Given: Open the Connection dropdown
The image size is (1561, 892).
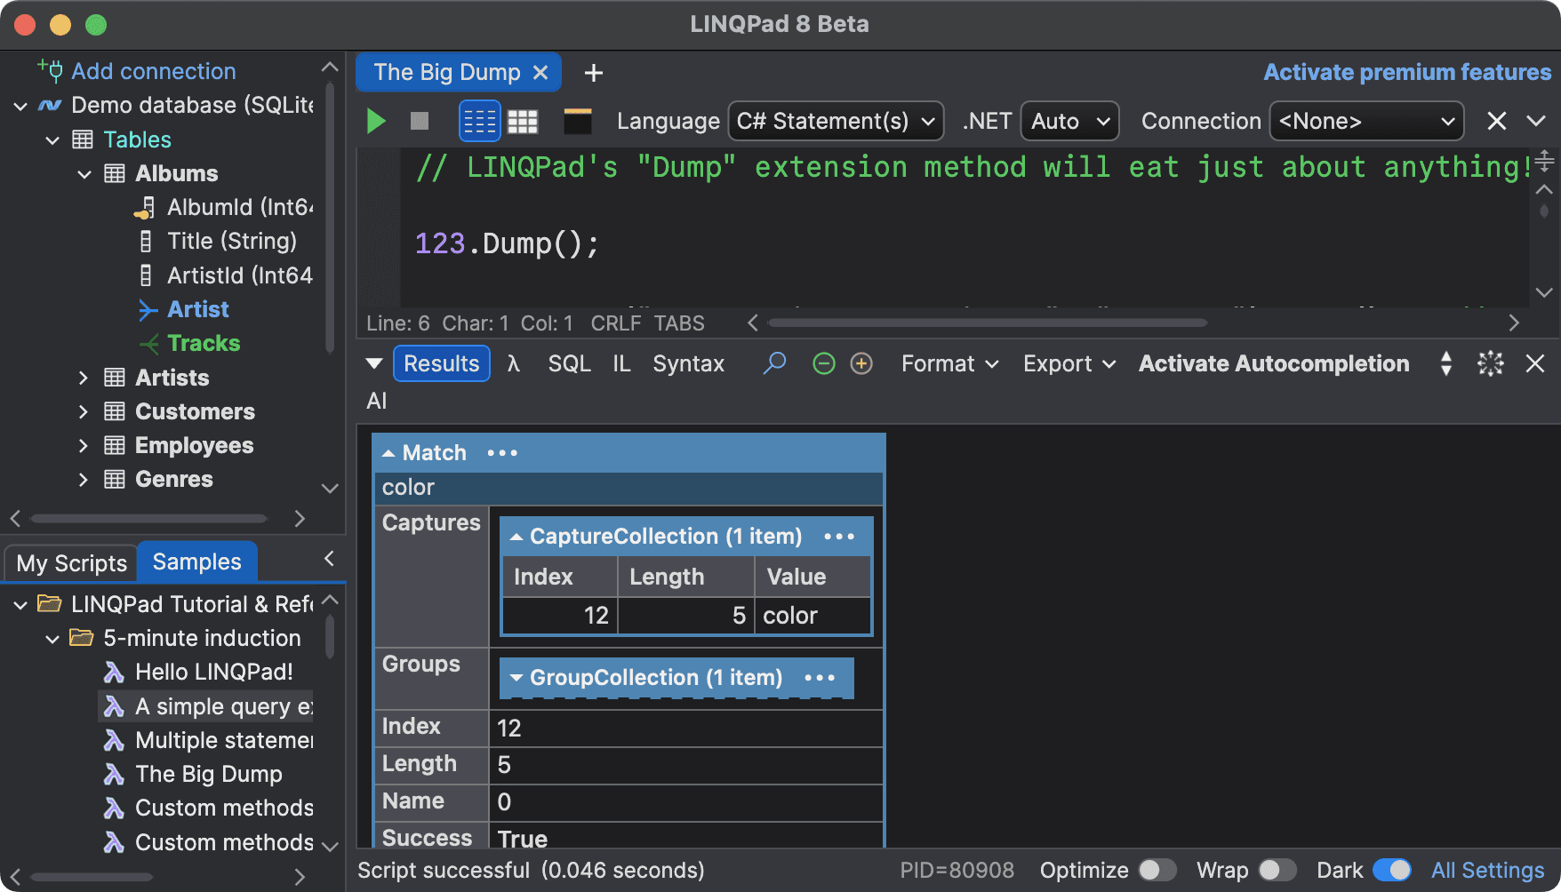Looking at the screenshot, I should point(1366,121).
